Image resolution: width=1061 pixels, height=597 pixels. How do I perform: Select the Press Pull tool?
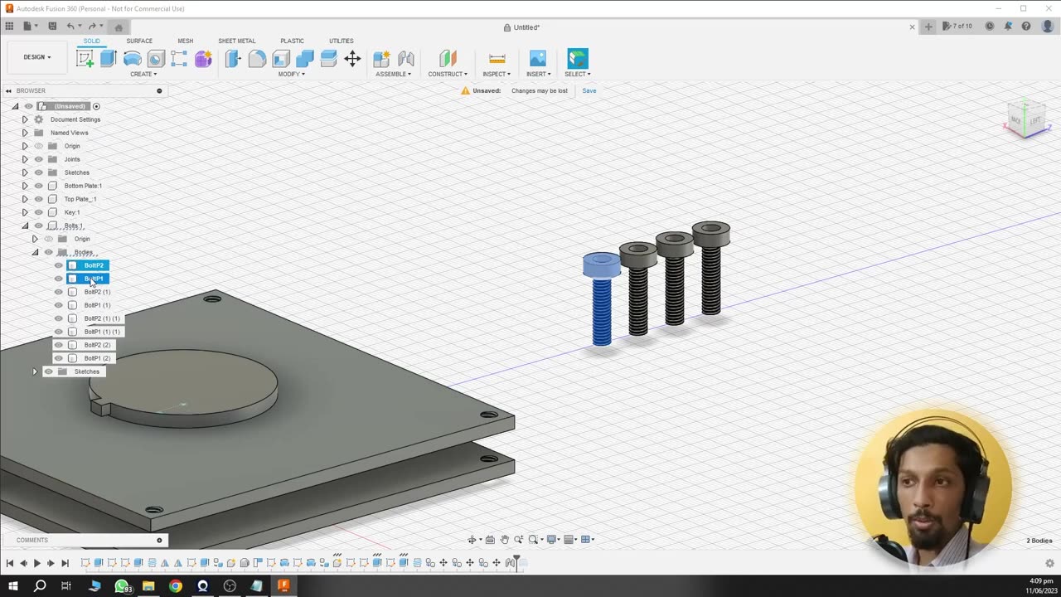233,58
